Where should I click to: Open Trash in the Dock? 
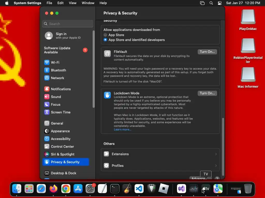tap(248, 188)
